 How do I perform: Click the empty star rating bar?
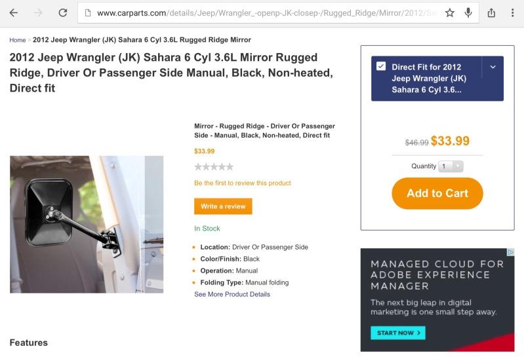pyautogui.click(x=214, y=167)
